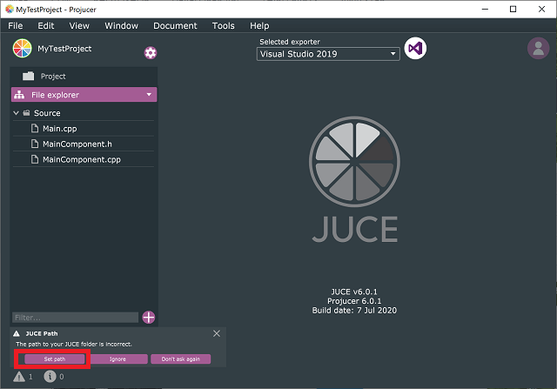The width and height of the screenshot is (557, 389).
Task: Open the user account avatar icon
Action: coord(538,49)
